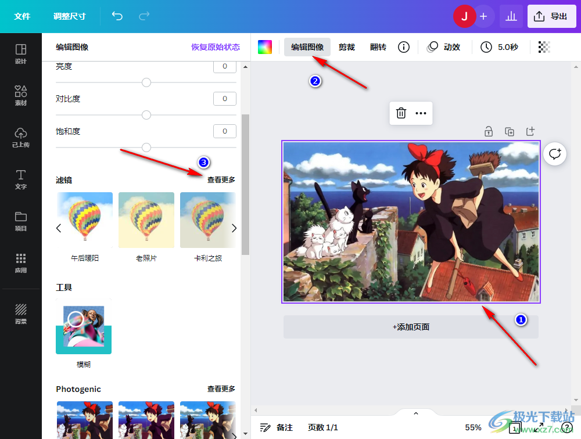The image size is (581, 439).
Task: Click the panel scrollbar up arrow
Action: click(x=245, y=67)
